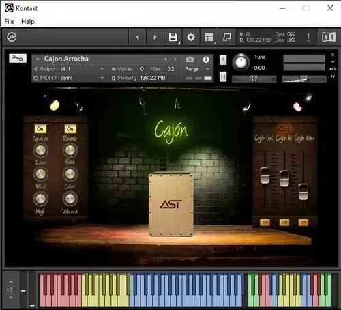Image resolution: width=341 pixels, height=310 pixels.
Task: Click the AST cajon box image
Action: [x=170, y=204]
